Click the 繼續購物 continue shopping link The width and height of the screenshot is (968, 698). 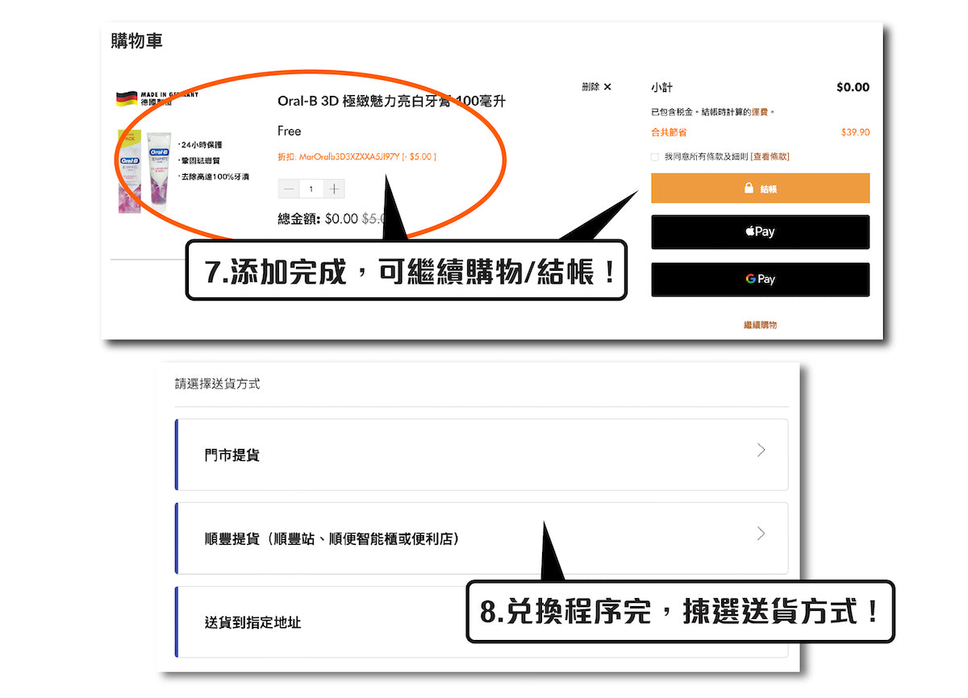tap(760, 325)
